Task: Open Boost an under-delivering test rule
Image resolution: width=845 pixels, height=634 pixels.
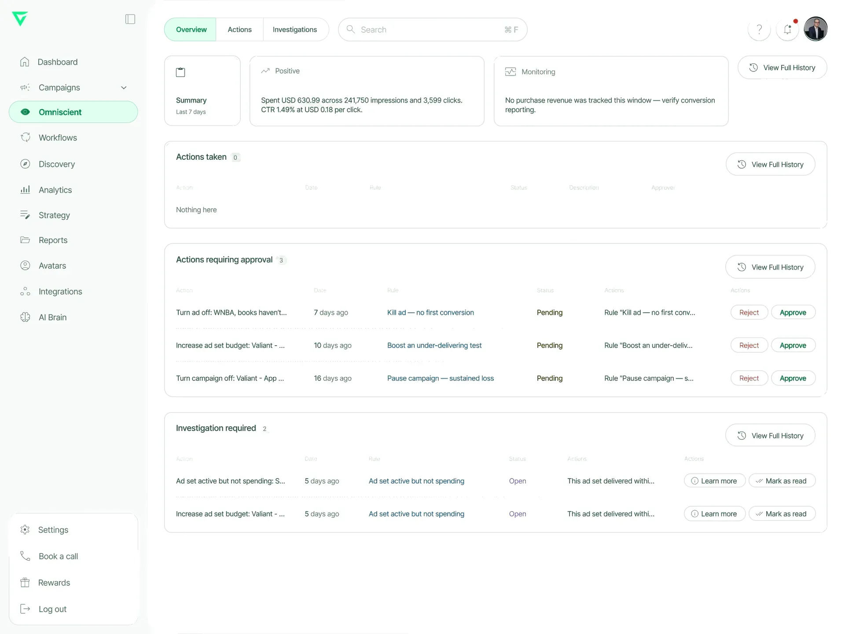Action: [434, 345]
